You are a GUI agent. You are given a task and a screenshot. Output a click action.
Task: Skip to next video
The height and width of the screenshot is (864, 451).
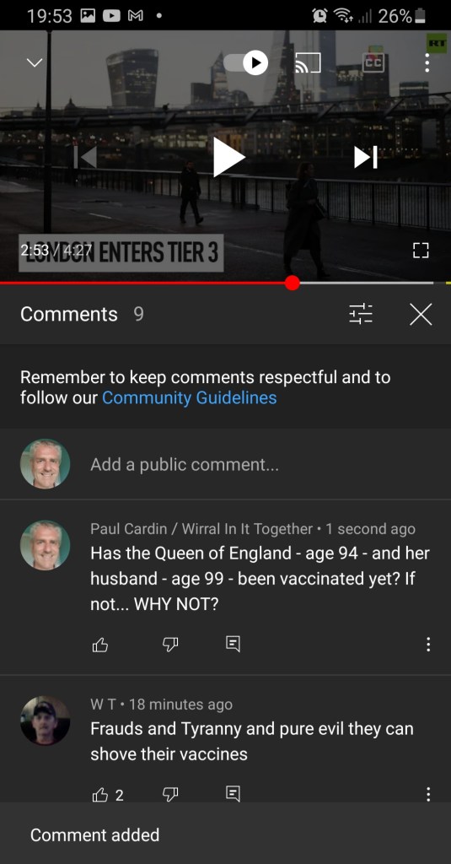(366, 157)
